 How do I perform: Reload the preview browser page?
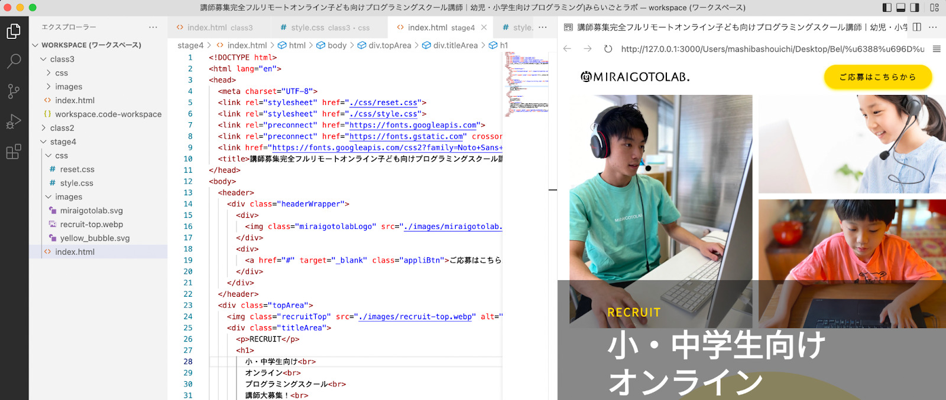pyautogui.click(x=608, y=49)
